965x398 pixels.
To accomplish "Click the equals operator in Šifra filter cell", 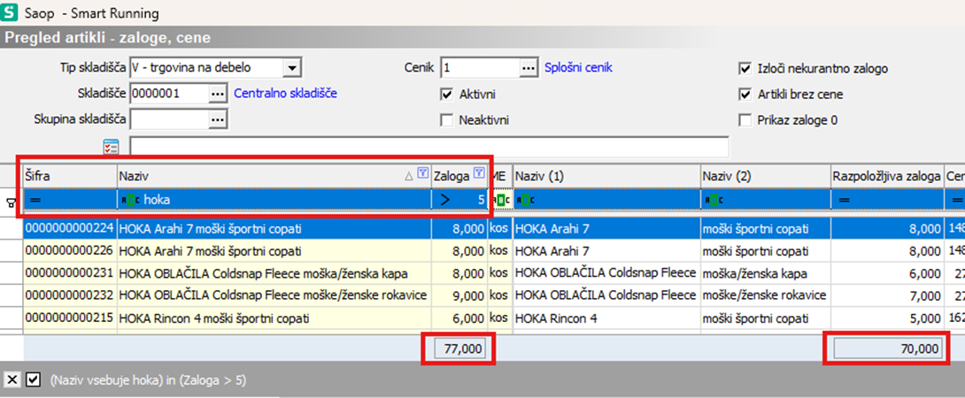I will point(34,200).
